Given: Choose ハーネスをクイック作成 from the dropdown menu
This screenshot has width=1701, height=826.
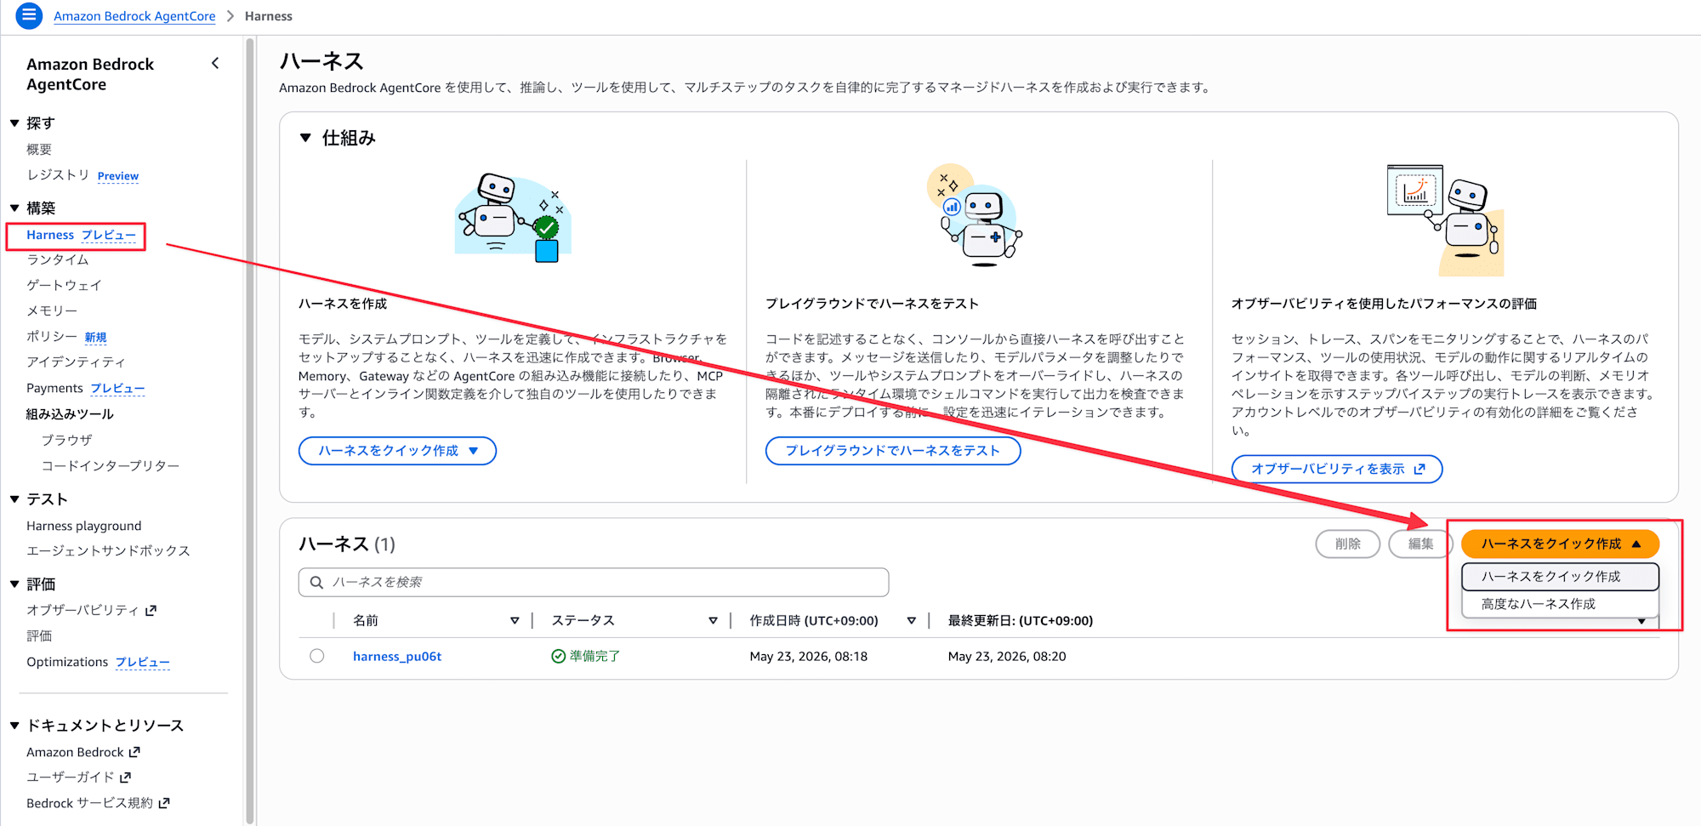Looking at the screenshot, I should pyautogui.click(x=1560, y=577).
